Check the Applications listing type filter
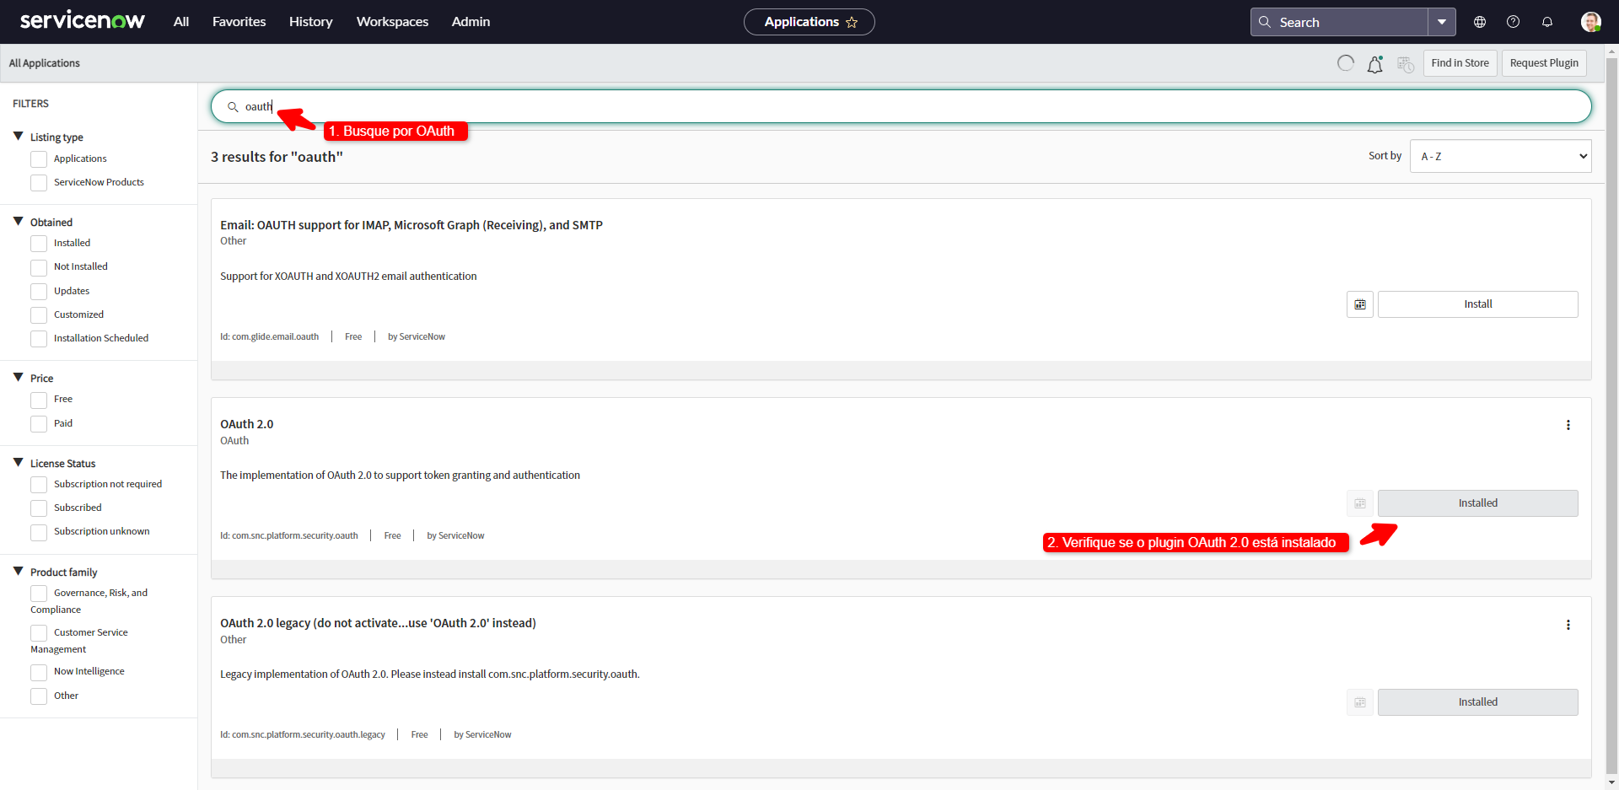Screen dimensions: 1619x790 39,159
